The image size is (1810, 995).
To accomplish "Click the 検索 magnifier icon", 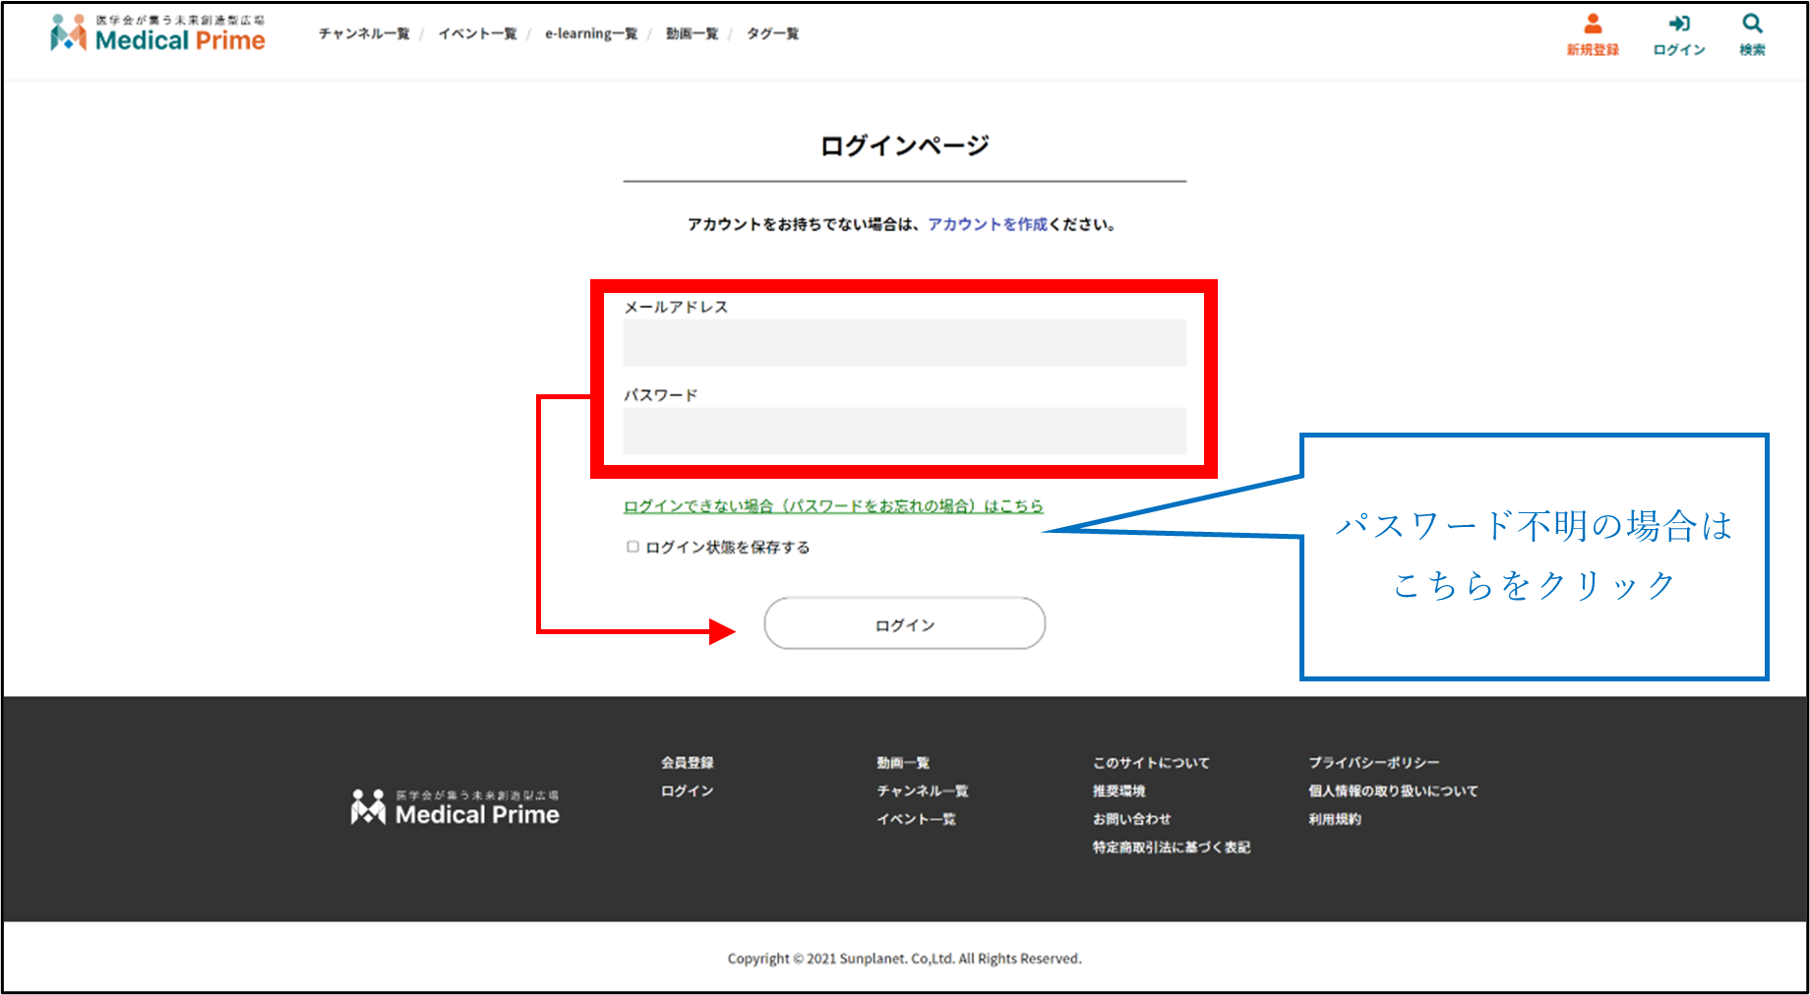I will click(x=1752, y=24).
